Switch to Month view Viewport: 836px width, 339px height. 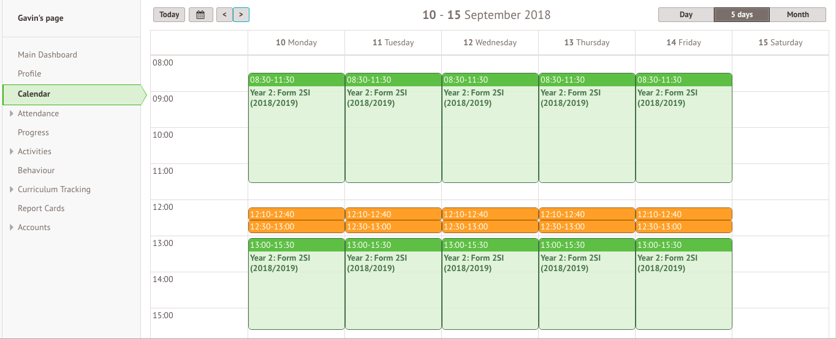797,15
